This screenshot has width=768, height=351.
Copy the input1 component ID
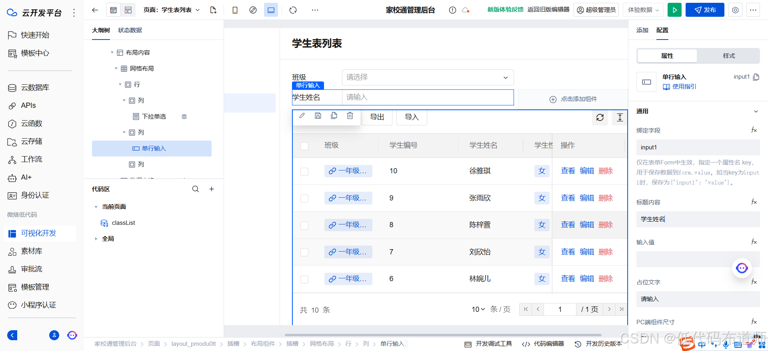(756, 77)
